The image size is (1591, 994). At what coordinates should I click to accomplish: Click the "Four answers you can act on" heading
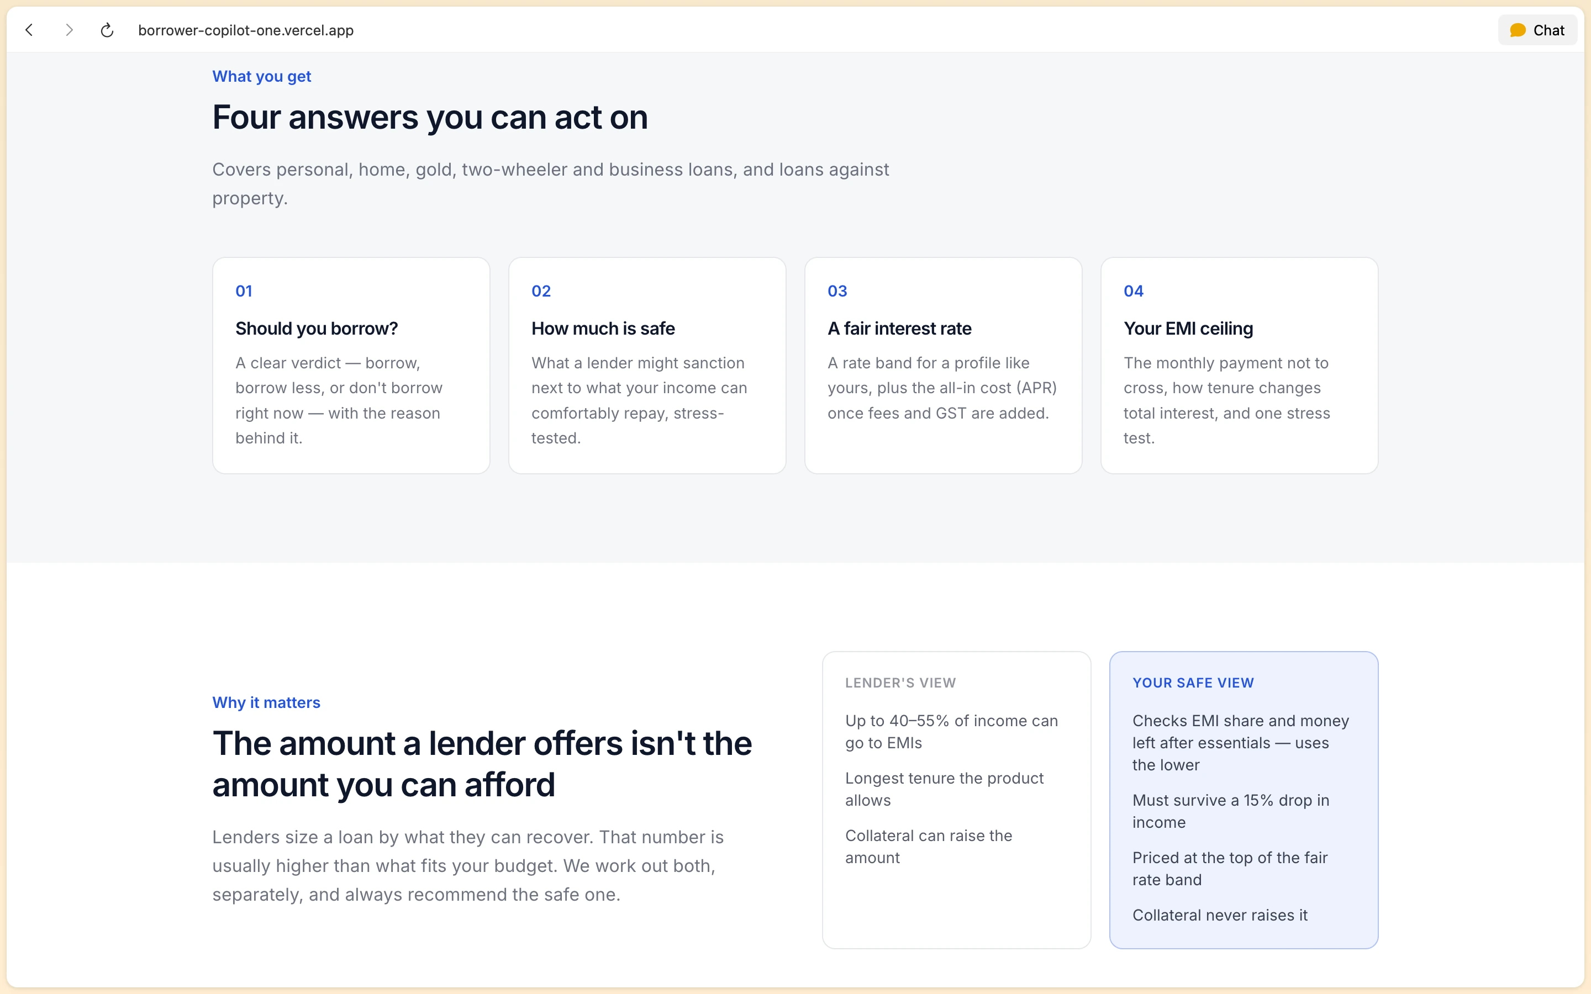pyautogui.click(x=430, y=118)
